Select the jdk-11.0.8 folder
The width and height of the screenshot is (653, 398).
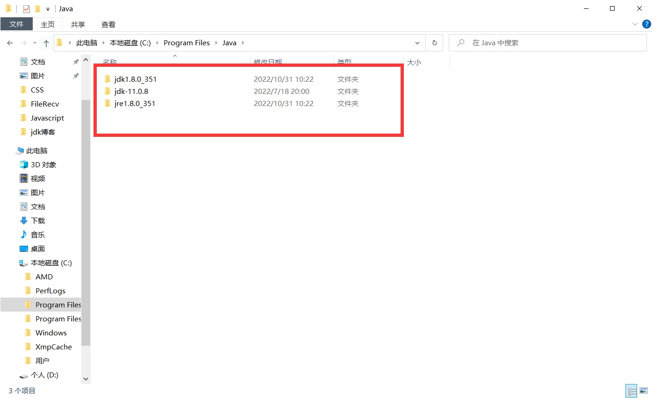pyautogui.click(x=131, y=92)
